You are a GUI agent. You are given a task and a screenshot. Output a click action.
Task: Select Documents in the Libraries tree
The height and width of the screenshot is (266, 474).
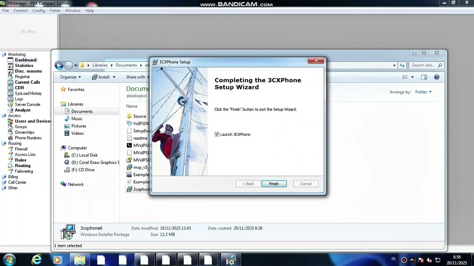pos(82,111)
